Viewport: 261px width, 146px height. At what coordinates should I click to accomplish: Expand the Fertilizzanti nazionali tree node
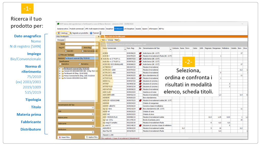coord(60,69)
